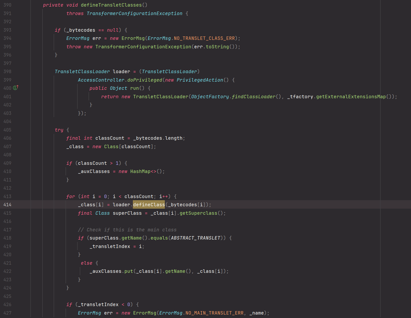Click the 'try' keyword on line 405

[59, 130]
